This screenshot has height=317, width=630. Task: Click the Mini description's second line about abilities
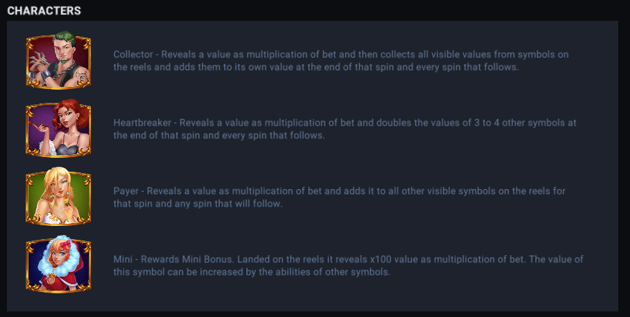(252, 273)
